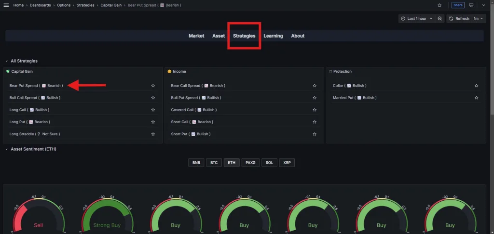Open Capital Gain breadcrumb link
494x234 pixels.
point(111,5)
